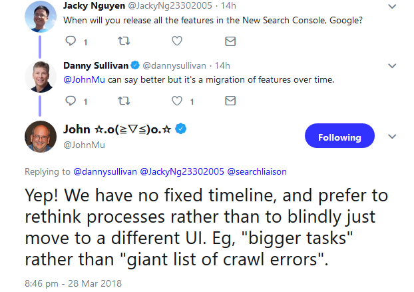Reply to Danny Sullivan's tweet
Screen dimensions: 414x292
(x=71, y=101)
